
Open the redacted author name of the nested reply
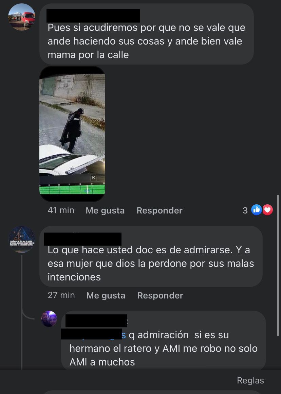[x=96, y=321]
